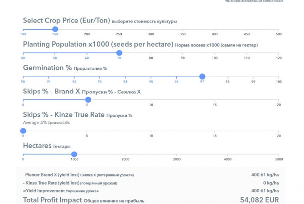Set Planting Population slider to 120
This screenshot has height=204, width=304.
coord(279,53)
